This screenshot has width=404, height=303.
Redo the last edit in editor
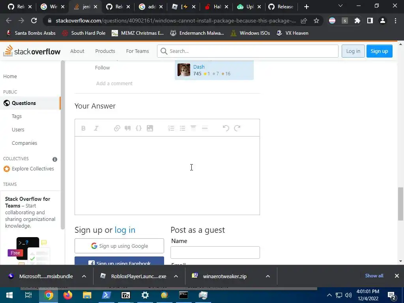tap(237, 128)
